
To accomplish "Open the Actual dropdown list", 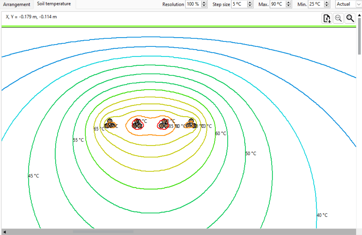I will click(x=358, y=4).
